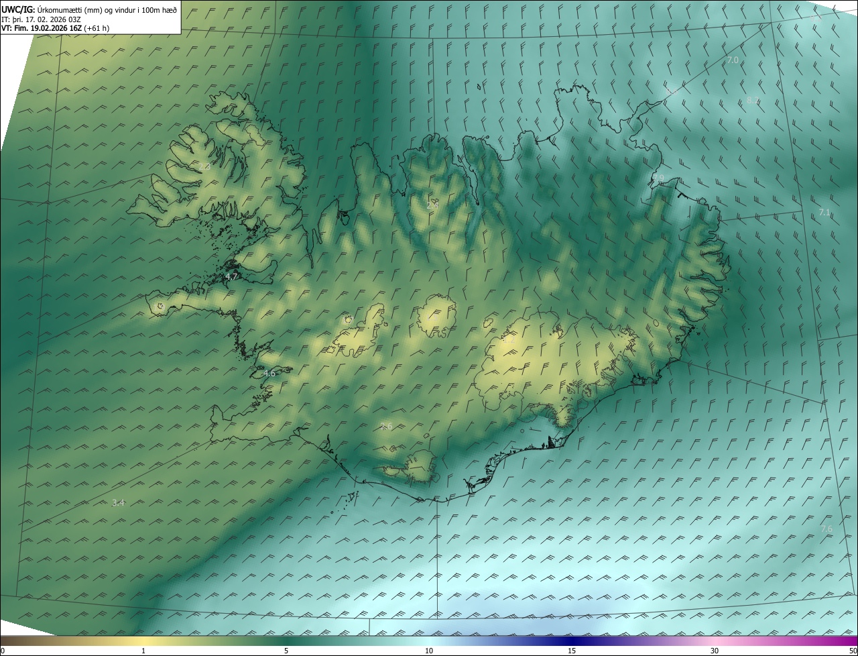Viewport: 858px width, 656px height.
Task: Click the colour scale tick label 30
Action: pos(715,651)
